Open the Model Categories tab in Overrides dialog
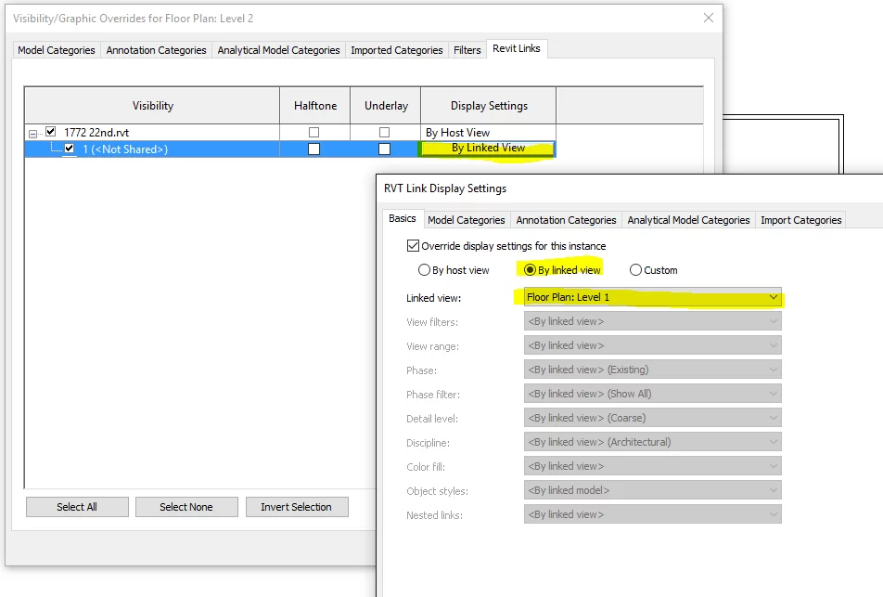Image resolution: width=883 pixels, height=597 pixels. pos(57,50)
